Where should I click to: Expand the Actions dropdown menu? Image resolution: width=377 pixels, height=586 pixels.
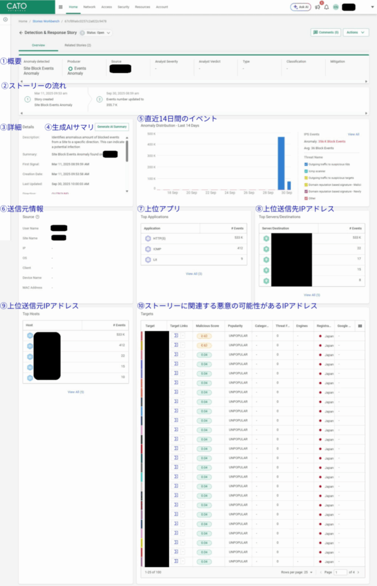[x=356, y=32]
